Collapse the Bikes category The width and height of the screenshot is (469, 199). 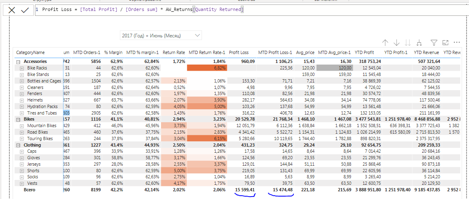18,119
